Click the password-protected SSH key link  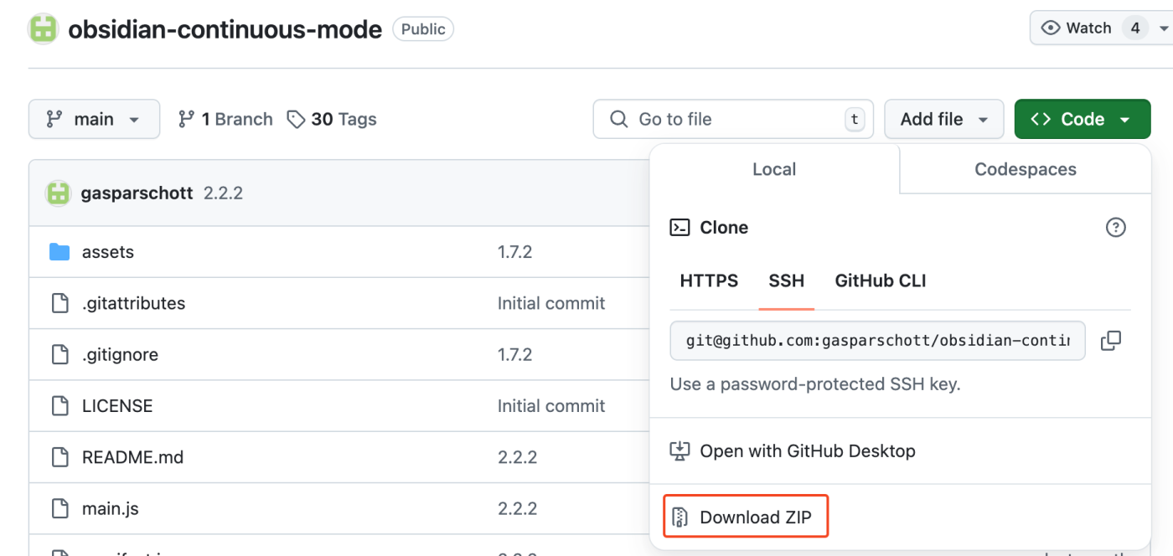point(815,384)
